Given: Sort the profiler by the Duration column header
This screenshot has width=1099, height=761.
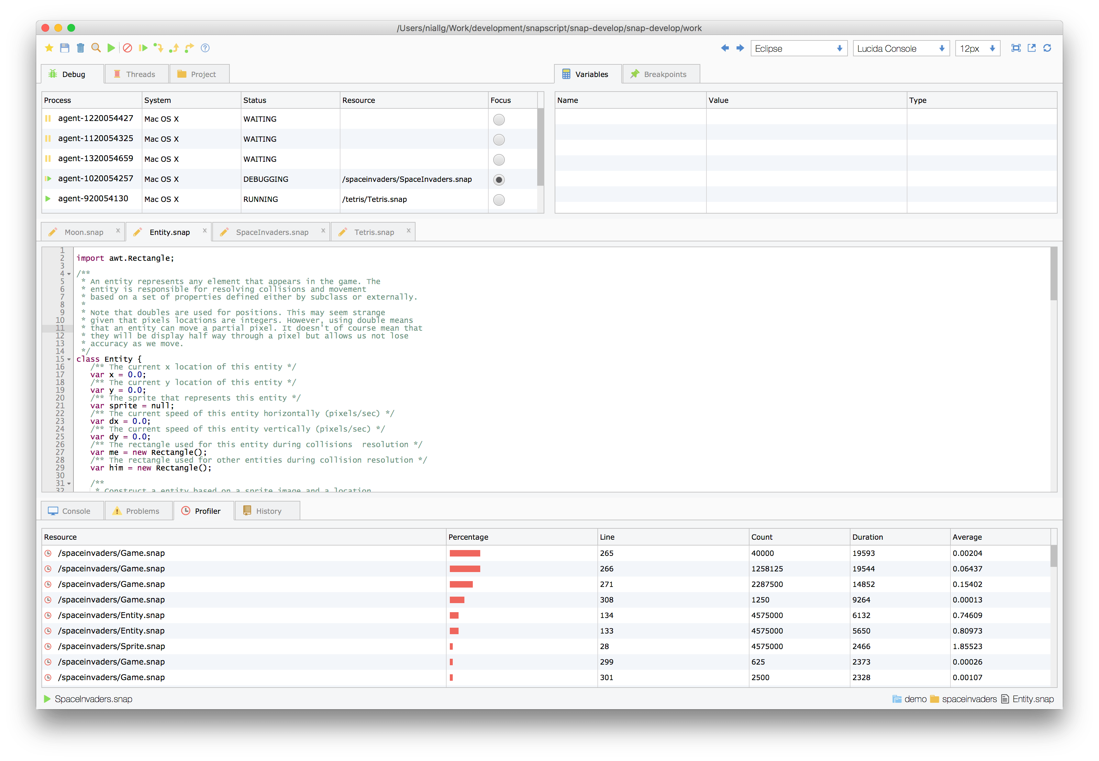Looking at the screenshot, I should point(900,537).
